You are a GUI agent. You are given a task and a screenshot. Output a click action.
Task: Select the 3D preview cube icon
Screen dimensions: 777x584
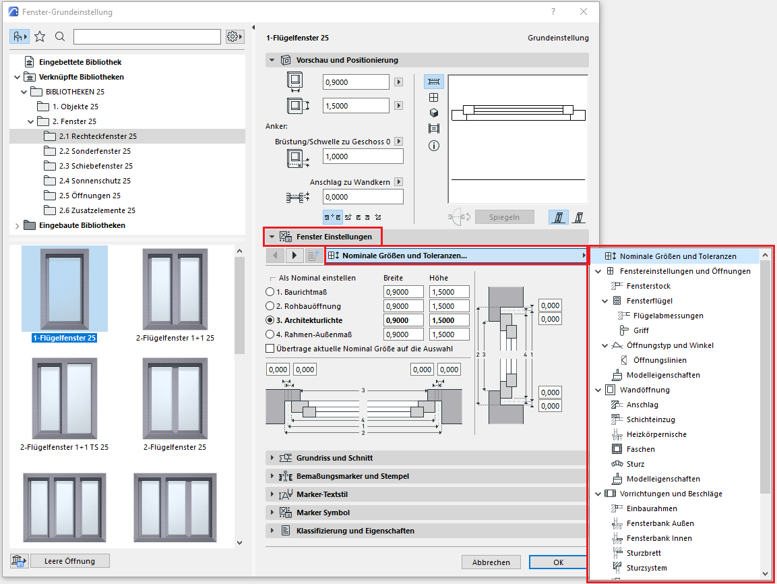point(434,113)
